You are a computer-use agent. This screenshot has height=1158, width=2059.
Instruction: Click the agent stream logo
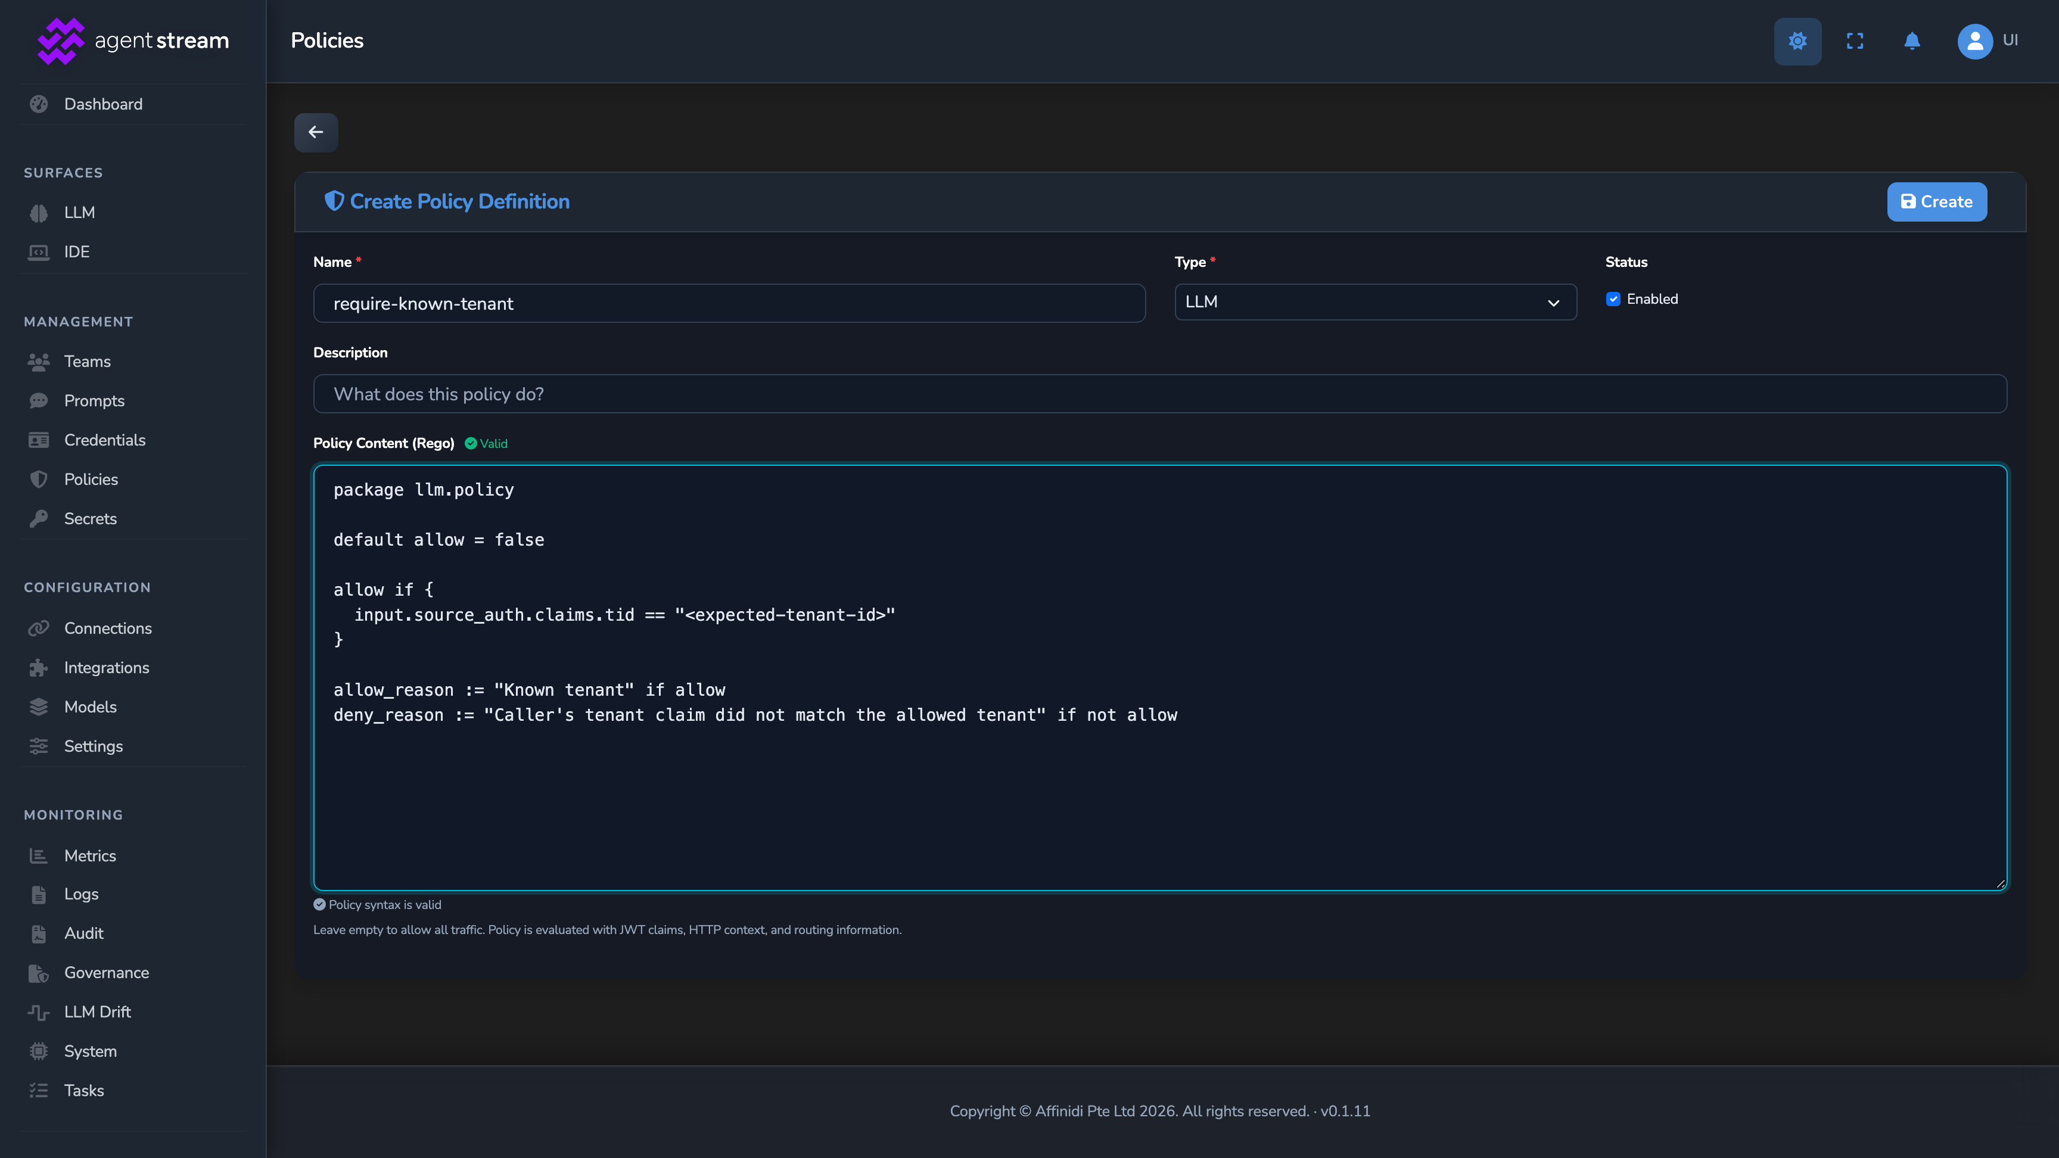click(133, 41)
